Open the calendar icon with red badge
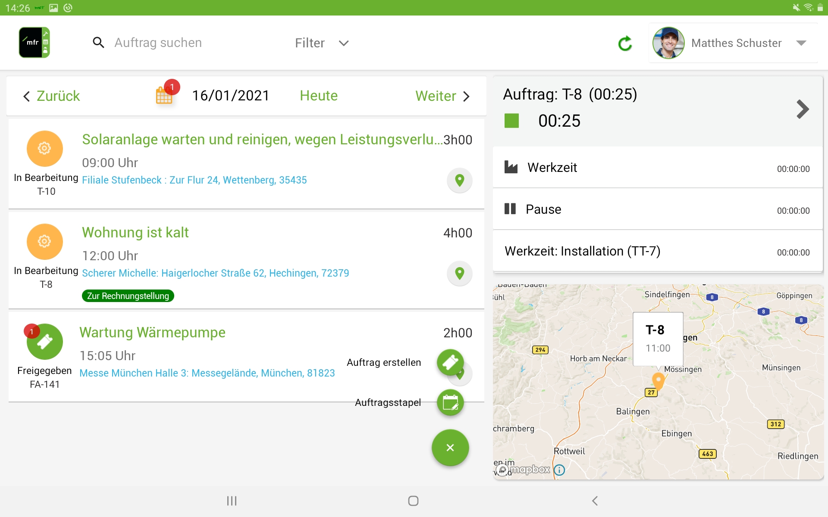The image size is (828, 517). coord(164,95)
